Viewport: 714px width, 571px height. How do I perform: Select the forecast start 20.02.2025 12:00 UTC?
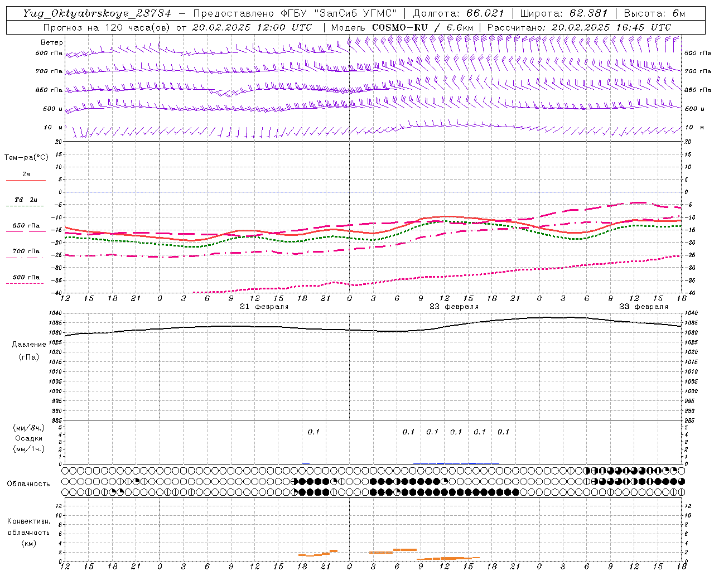[252, 27]
